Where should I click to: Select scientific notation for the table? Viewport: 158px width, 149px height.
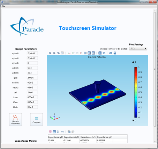point(58,132)
